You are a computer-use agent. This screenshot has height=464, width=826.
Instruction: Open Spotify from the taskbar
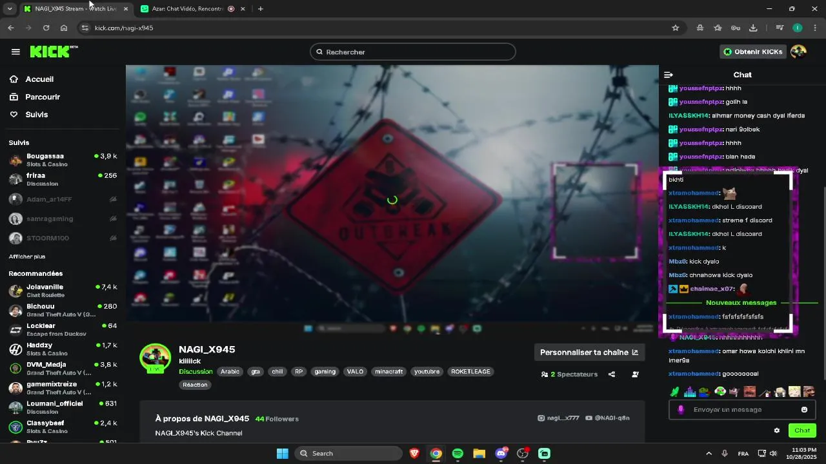click(458, 454)
